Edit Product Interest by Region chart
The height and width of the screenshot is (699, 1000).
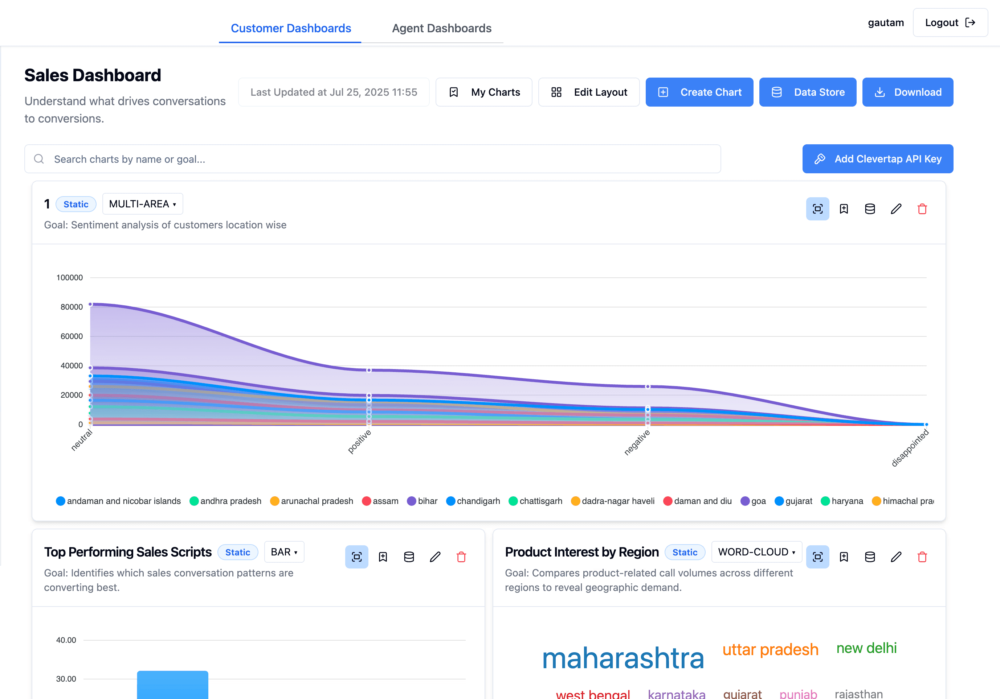(x=896, y=557)
